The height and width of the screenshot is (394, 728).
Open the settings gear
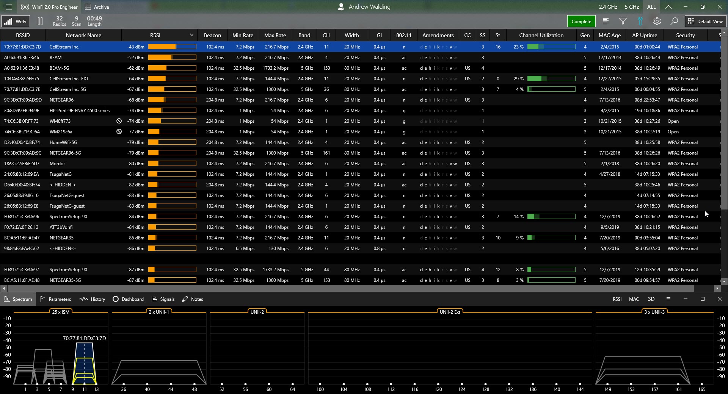[x=657, y=21]
